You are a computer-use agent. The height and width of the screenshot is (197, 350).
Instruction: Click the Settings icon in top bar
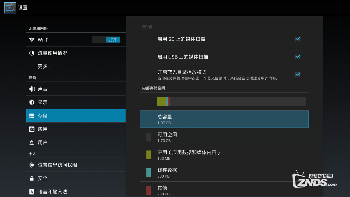coord(10,7)
